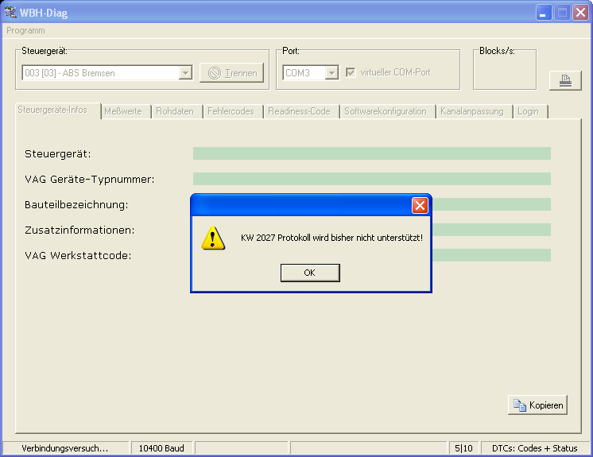Click the Kopieren copy button
Viewport: 593px width, 457px height.
click(537, 405)
